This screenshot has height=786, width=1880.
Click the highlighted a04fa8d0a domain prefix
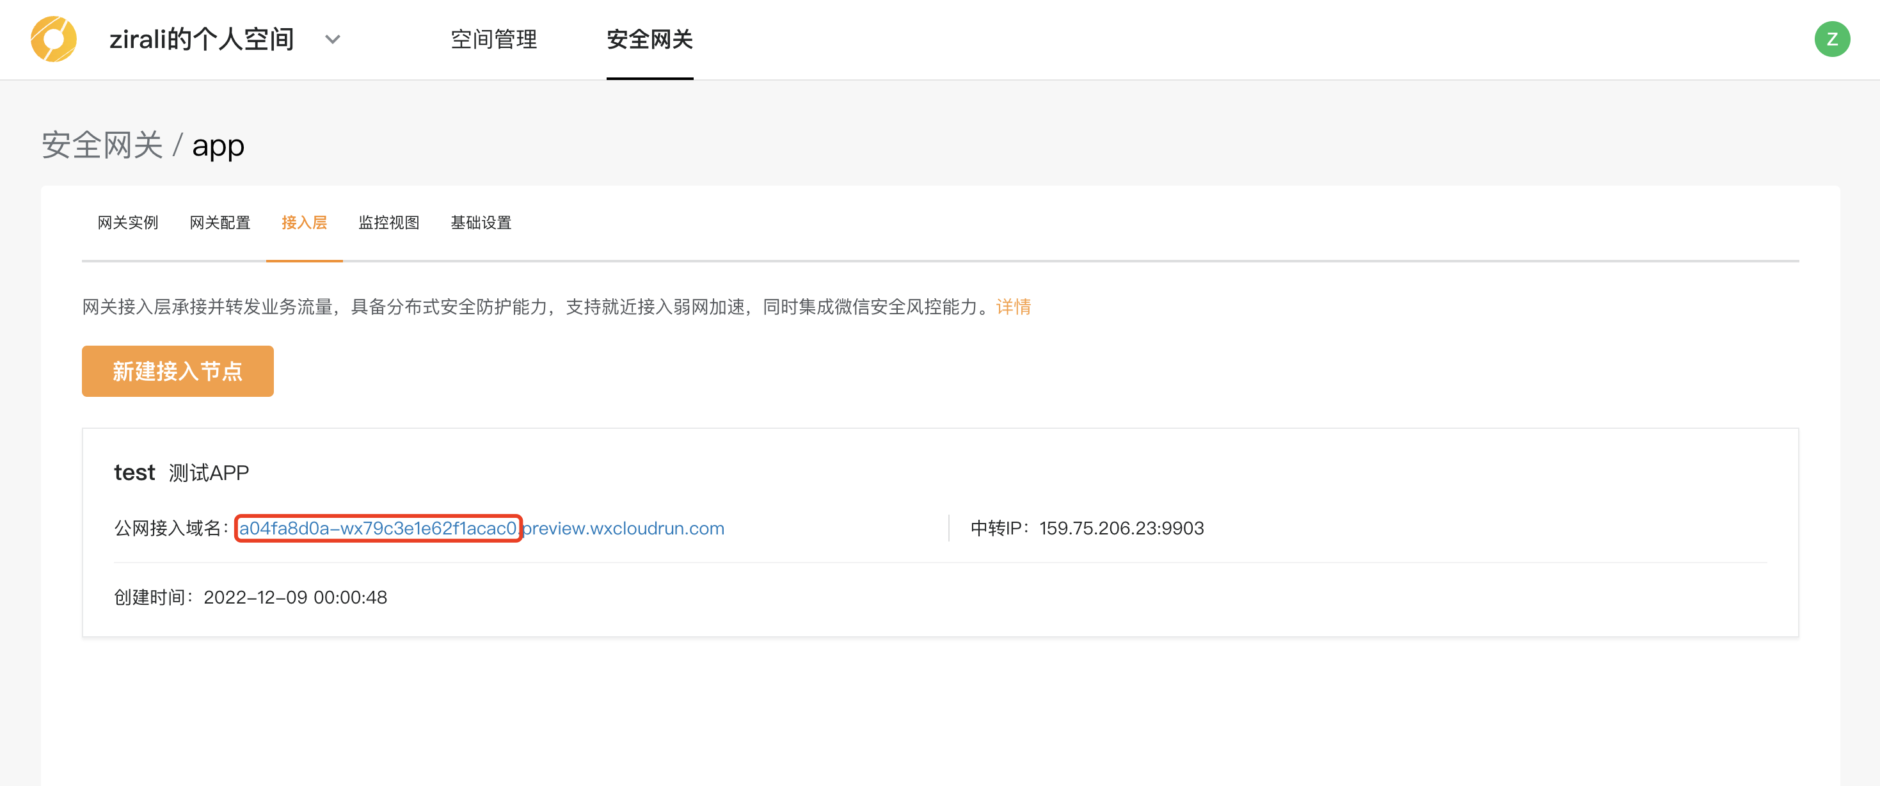pos(378,527)
